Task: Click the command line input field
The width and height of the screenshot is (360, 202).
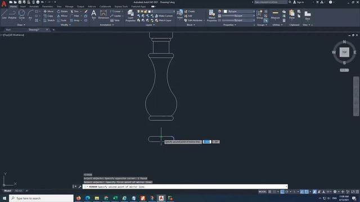Action: point(185,187)
